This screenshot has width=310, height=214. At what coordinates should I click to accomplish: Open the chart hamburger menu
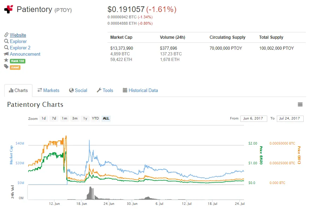click(300, 104)
